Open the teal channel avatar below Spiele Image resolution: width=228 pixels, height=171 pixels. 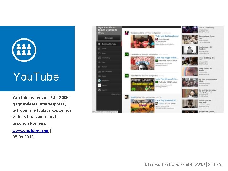click(x=99, y=81)
